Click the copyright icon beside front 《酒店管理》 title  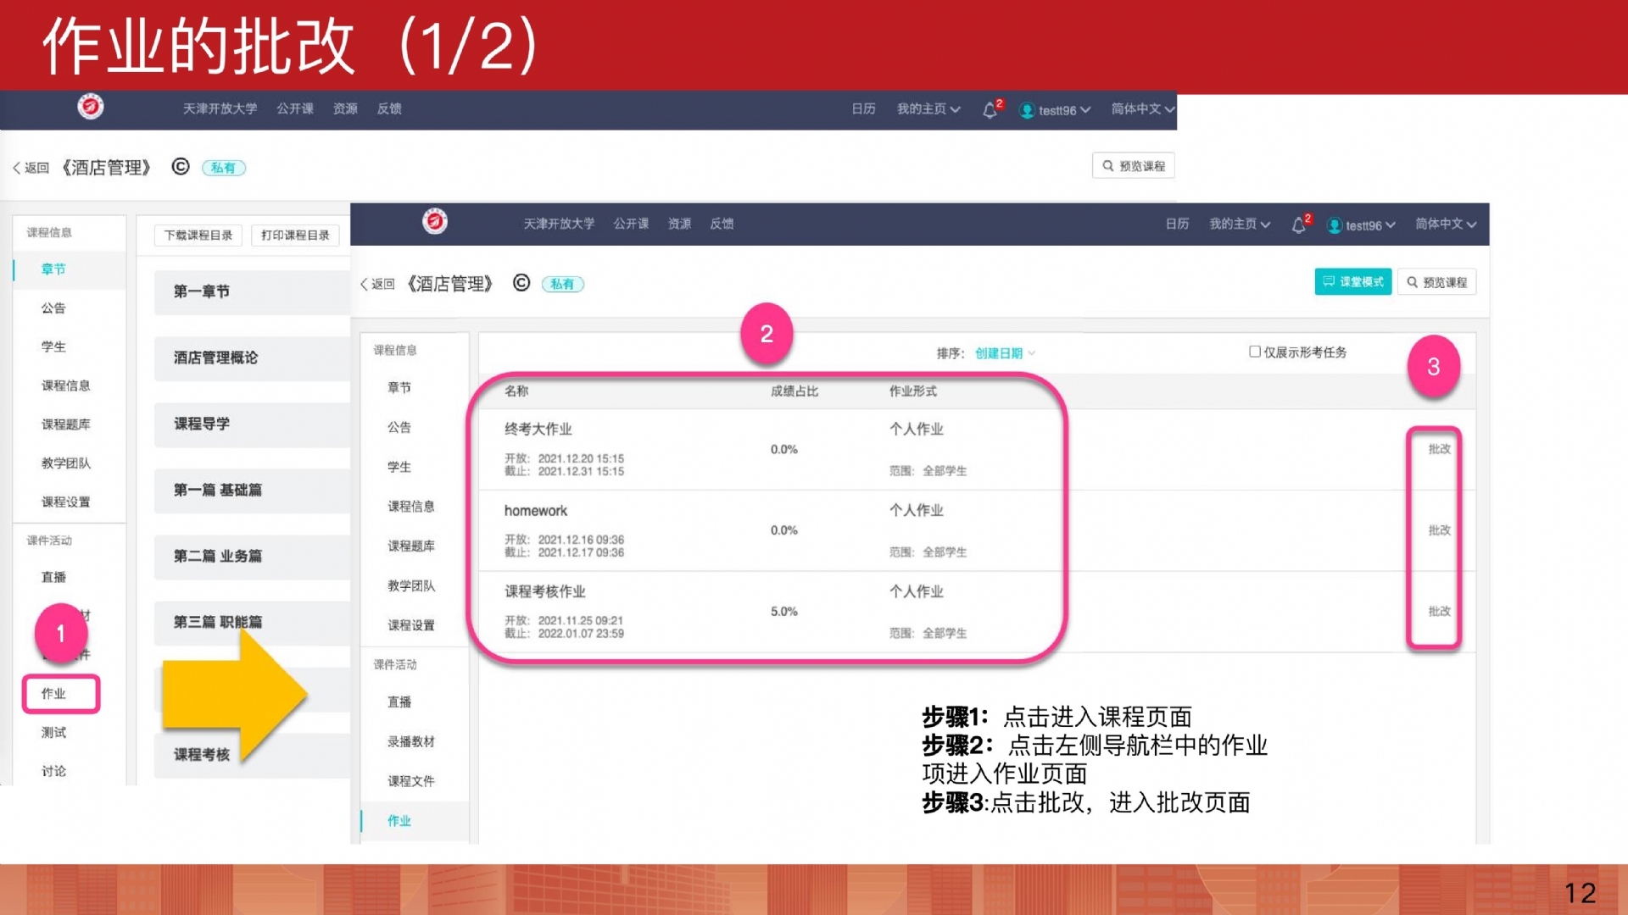(x=521, y=283)
